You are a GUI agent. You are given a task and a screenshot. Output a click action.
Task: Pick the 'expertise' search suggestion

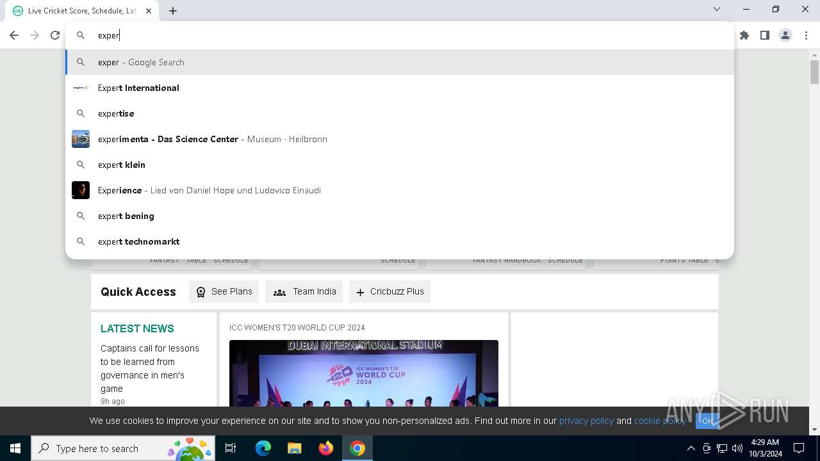click(x=400, y=113)
